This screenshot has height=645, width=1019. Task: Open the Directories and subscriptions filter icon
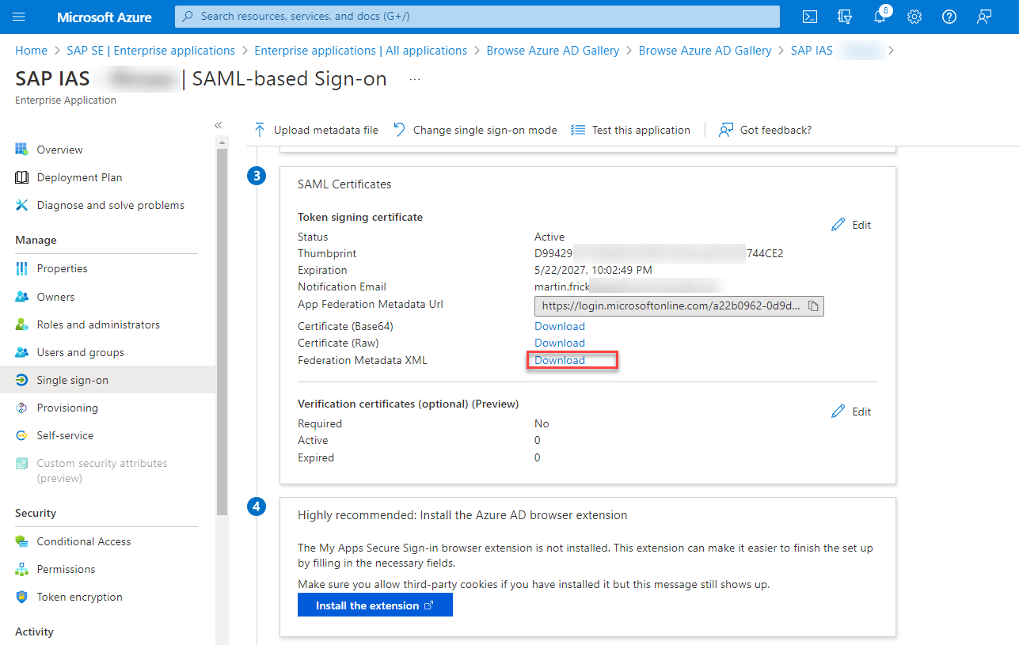coord(845,17)
